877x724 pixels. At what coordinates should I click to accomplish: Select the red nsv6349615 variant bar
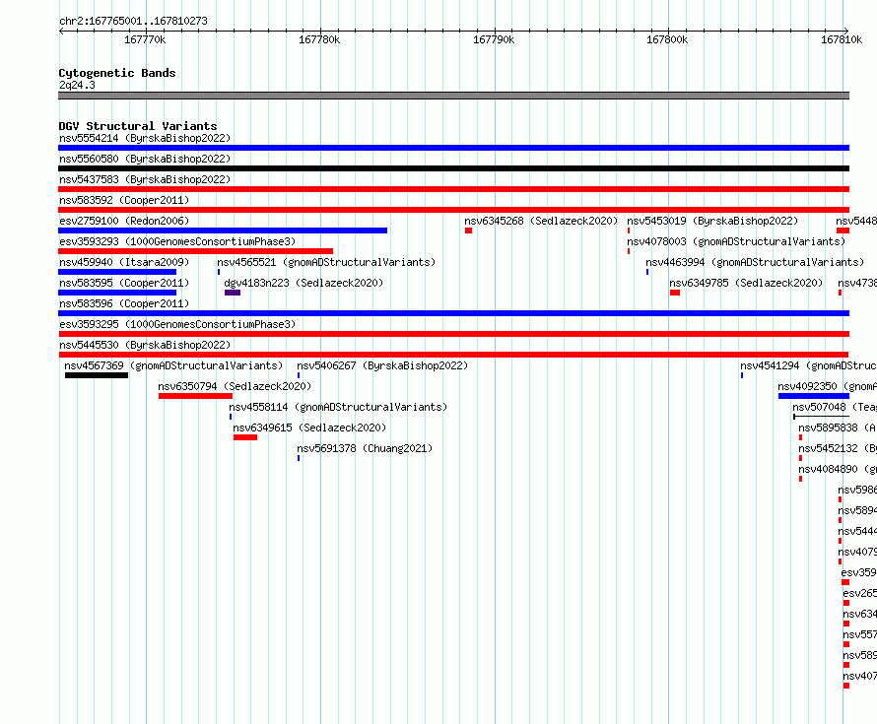(245, 437)
